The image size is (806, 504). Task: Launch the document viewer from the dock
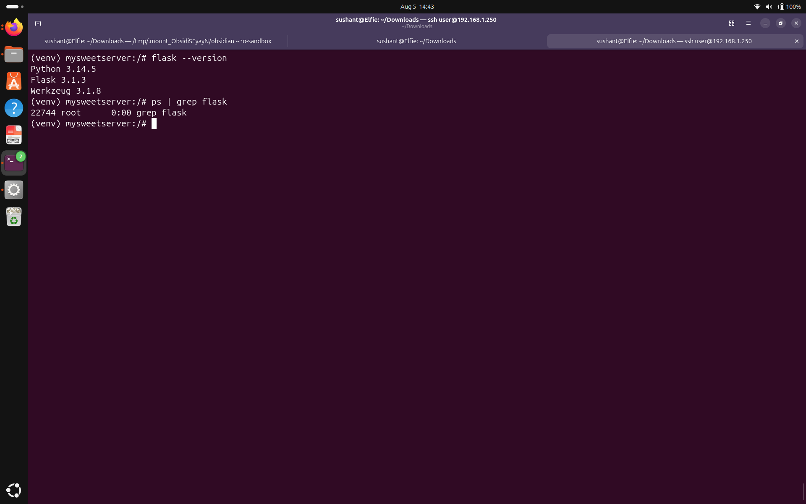14,135
